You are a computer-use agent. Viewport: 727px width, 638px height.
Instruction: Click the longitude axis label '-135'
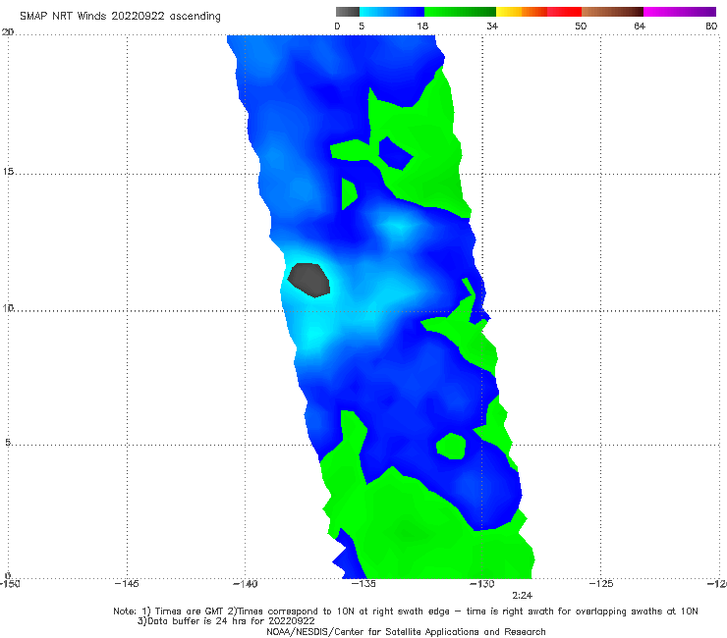[x=363, y=584]
